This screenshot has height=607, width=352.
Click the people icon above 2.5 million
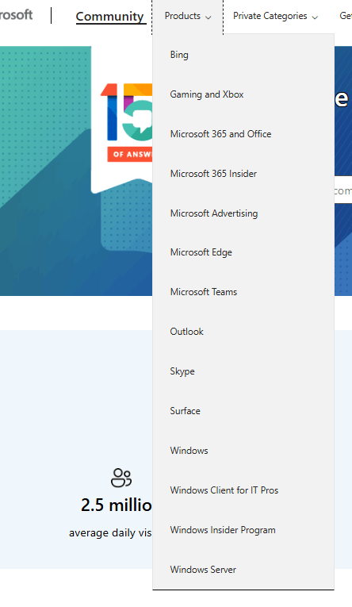point(121,478)
